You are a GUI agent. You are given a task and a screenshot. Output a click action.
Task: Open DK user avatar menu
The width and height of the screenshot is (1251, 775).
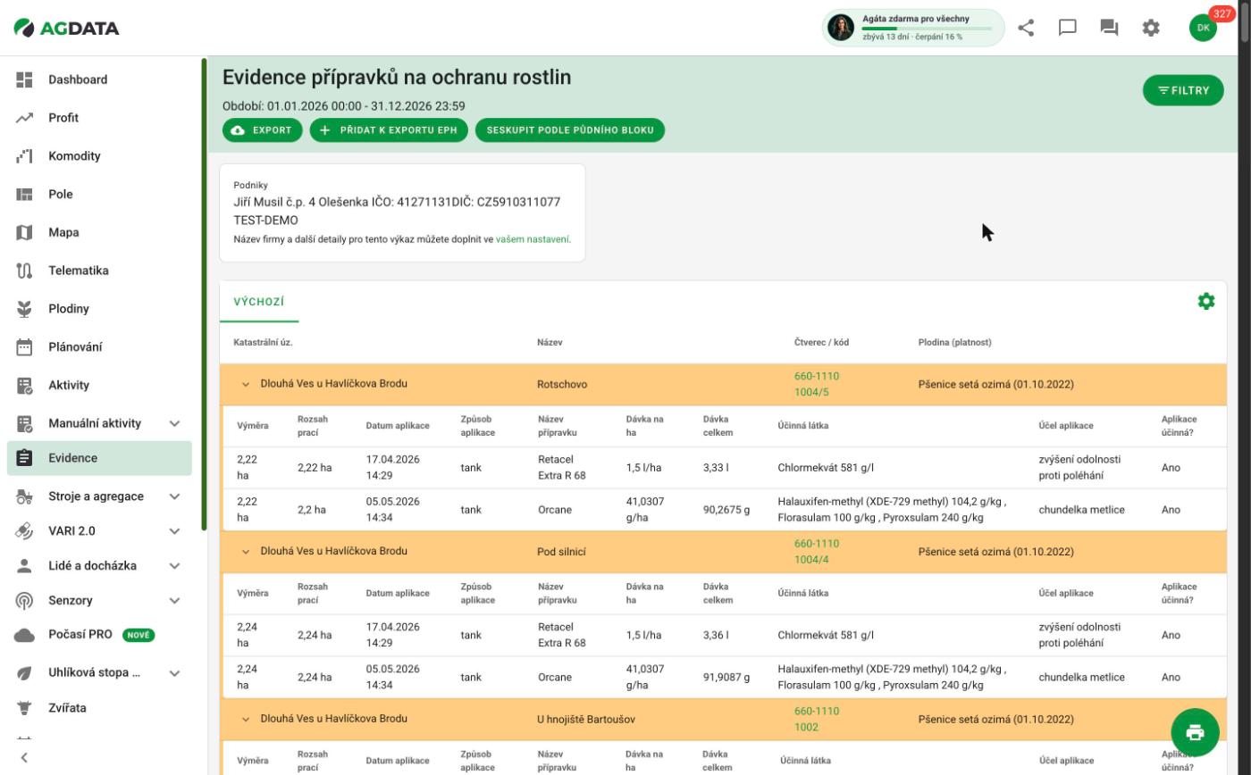tap(1203, 28)
